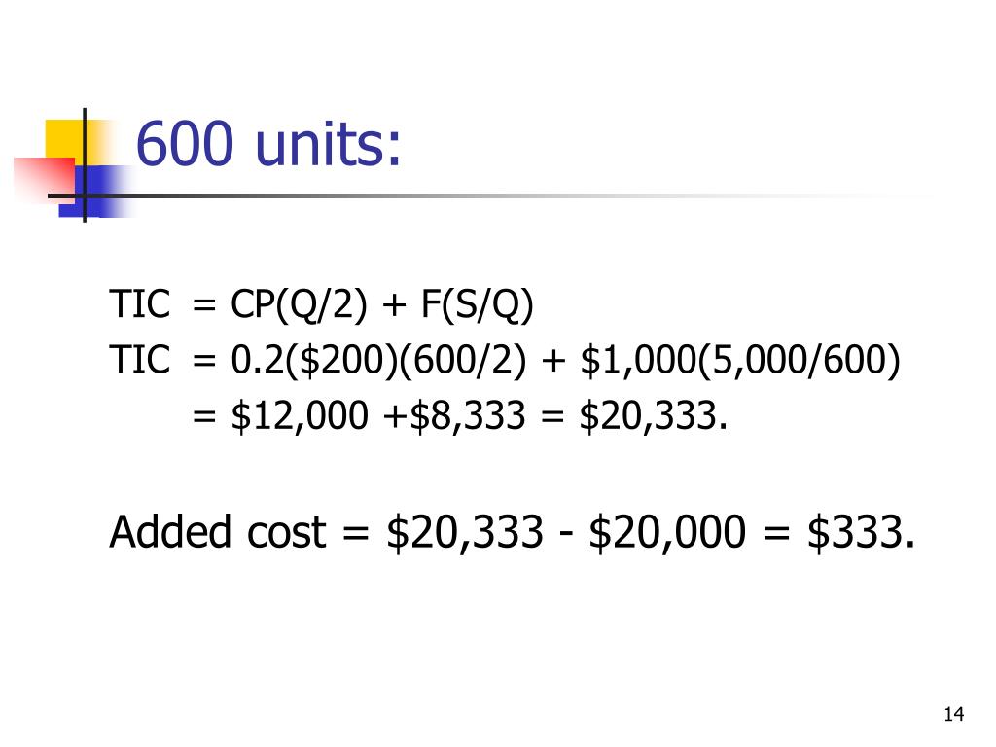Viewport: 996px width, 747px height.
Task: Select the blue square beside the title
Action: click(95, 192)
